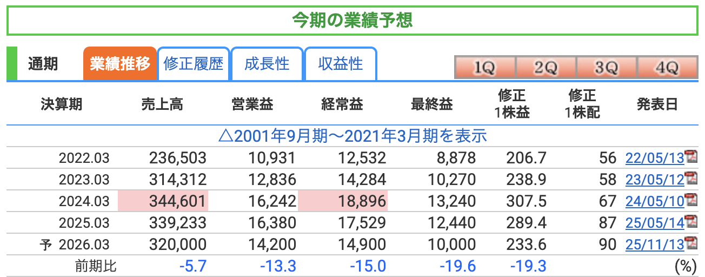Screen dimensions: 705x277
Task: Select the 業績推移 tab
Action: click(120, 64)
